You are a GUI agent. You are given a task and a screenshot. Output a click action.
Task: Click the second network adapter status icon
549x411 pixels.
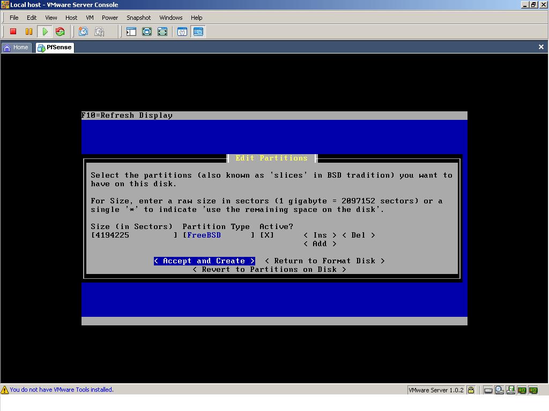click(x=533, y=390)
